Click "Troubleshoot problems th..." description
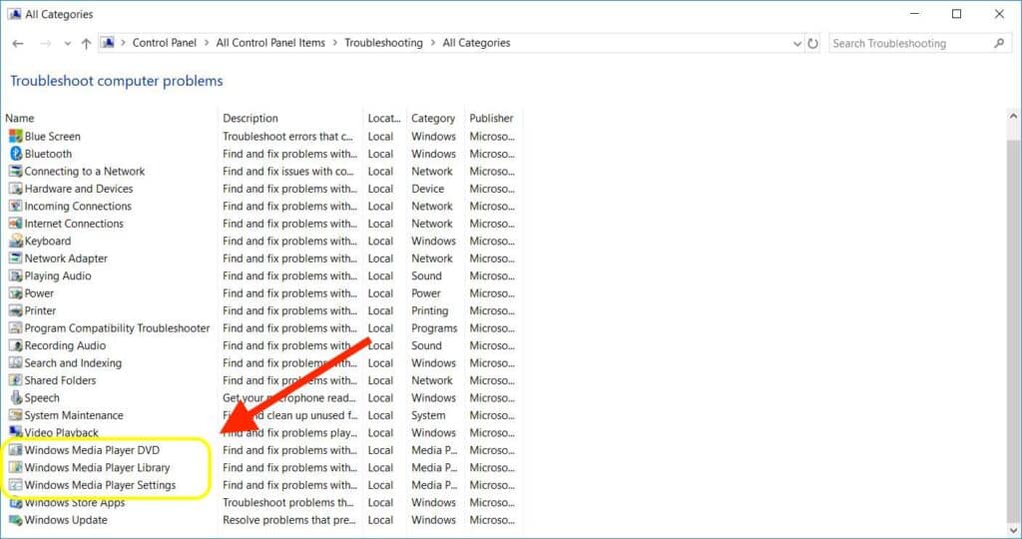This screenshot has width=1022, height=539. pyautogui.click(x=288, y=502)
